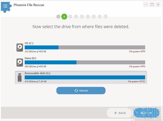Select the Data (D:) drive label
163x121 pixels.
(x=30, y=58)
